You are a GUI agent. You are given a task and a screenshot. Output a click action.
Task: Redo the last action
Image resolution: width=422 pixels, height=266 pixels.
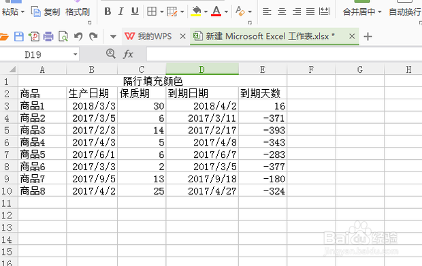click(93, 36)
